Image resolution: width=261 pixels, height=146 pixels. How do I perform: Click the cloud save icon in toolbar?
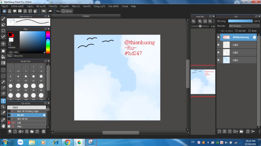coord(4,11)
